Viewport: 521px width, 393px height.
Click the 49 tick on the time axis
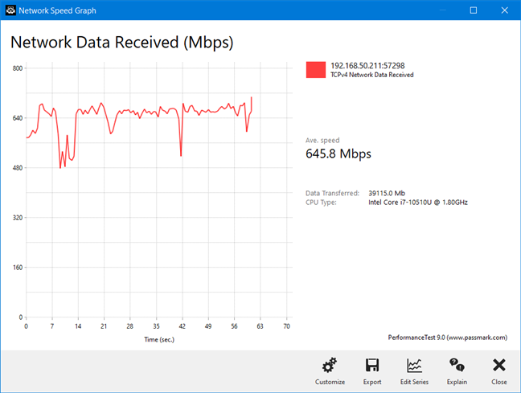(x=208, y=326)
